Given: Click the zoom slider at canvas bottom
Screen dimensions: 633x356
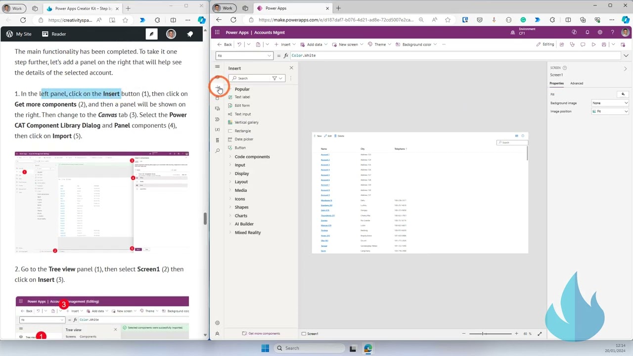Looking at the screenshot, I should coord(490,334).
